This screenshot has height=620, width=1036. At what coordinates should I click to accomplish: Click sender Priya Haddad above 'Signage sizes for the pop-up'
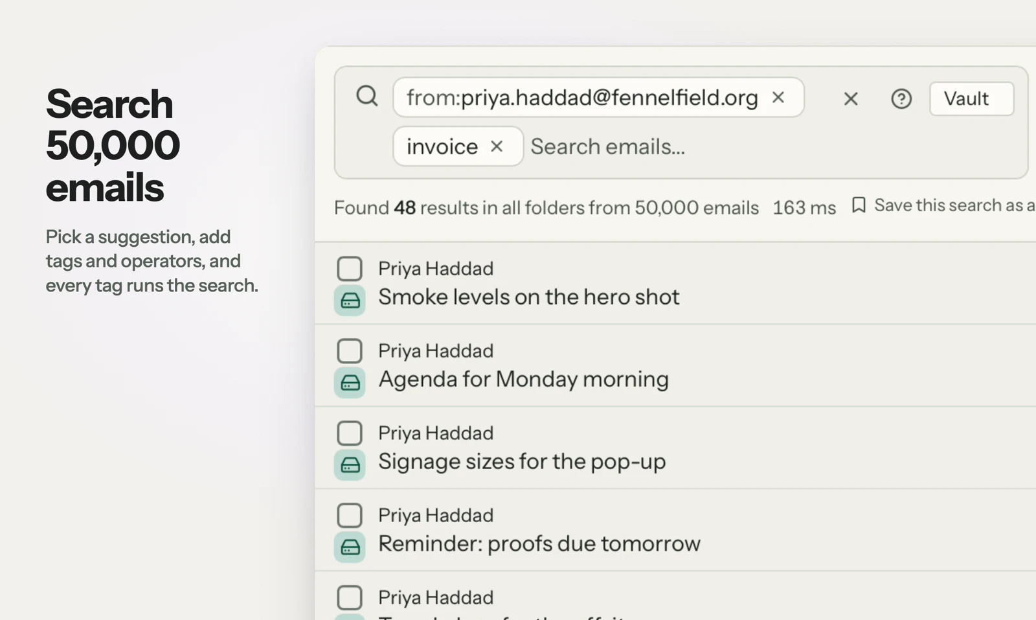[x=436, y=433]
